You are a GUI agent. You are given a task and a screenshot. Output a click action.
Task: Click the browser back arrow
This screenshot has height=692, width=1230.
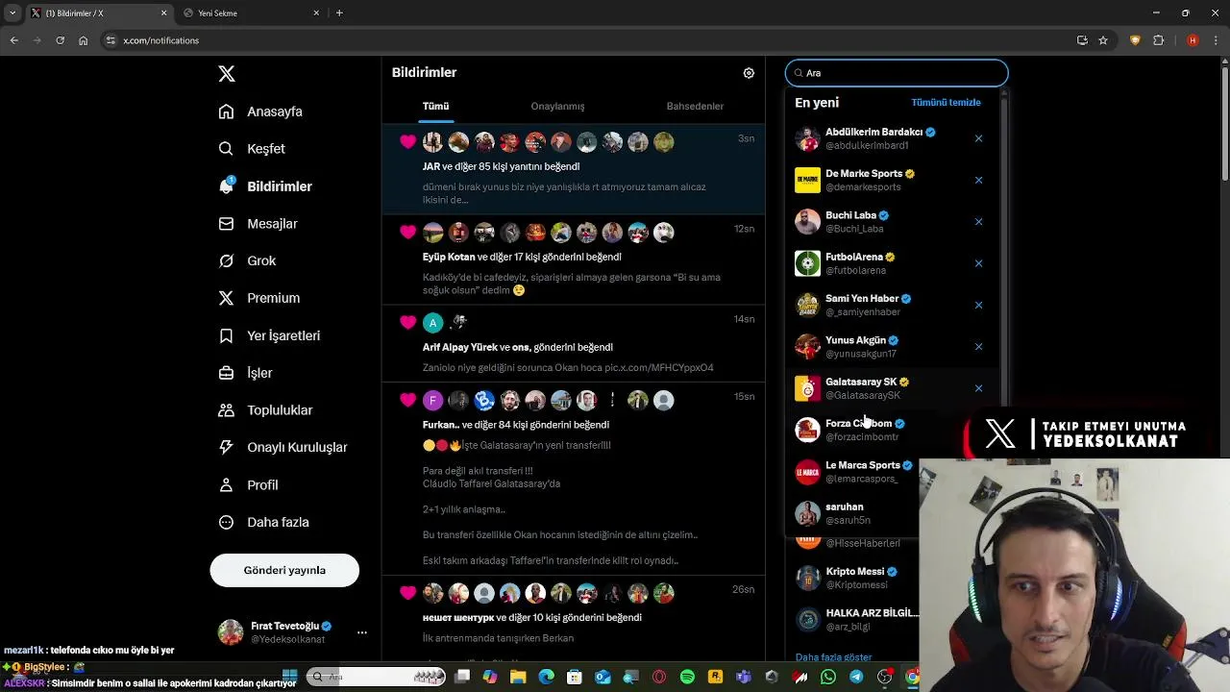(x=13, y=40)
